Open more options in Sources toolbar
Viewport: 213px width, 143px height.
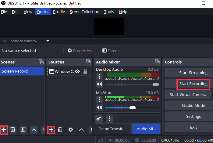(x=91, y=130)
